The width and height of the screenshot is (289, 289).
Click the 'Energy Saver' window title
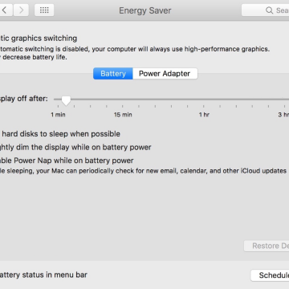pyautogui.click(x=145, y=10)
